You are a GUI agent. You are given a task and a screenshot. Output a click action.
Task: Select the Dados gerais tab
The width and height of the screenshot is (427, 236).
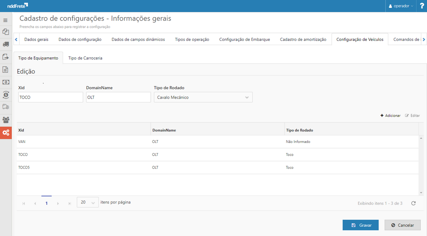pos(36,39)
